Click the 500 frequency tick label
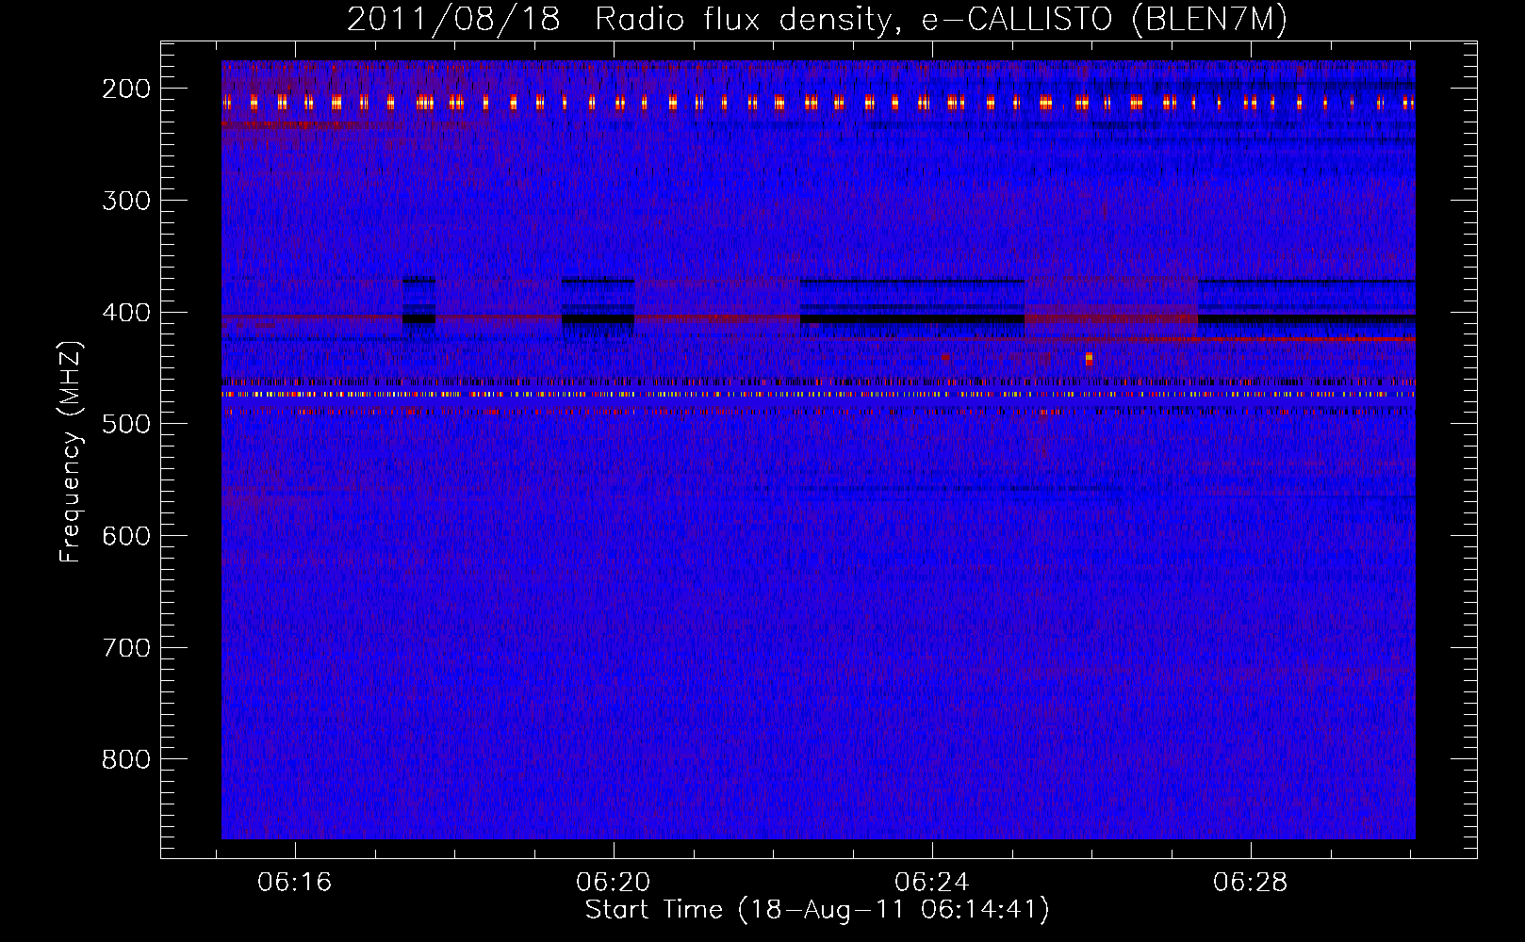Viewport: 1525px width, 942px height. (126, 424)
